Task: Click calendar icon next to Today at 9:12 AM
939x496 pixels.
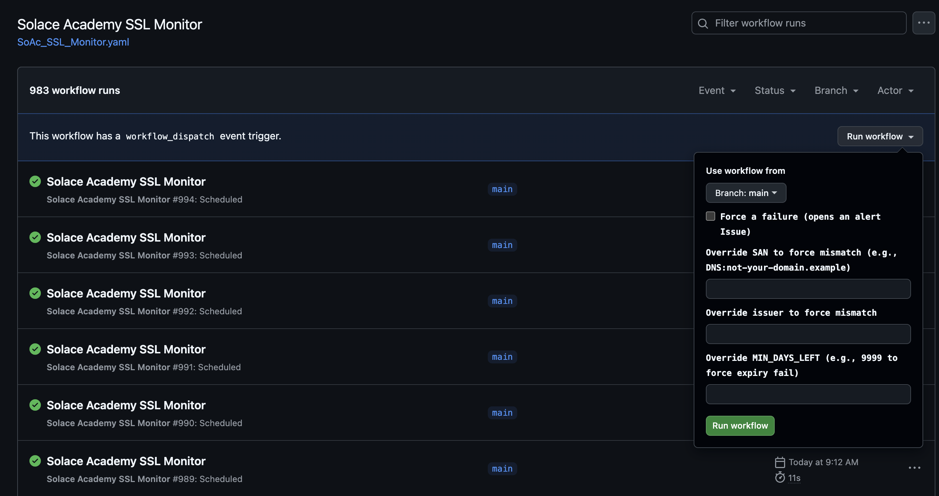Action: coord(780,463)
